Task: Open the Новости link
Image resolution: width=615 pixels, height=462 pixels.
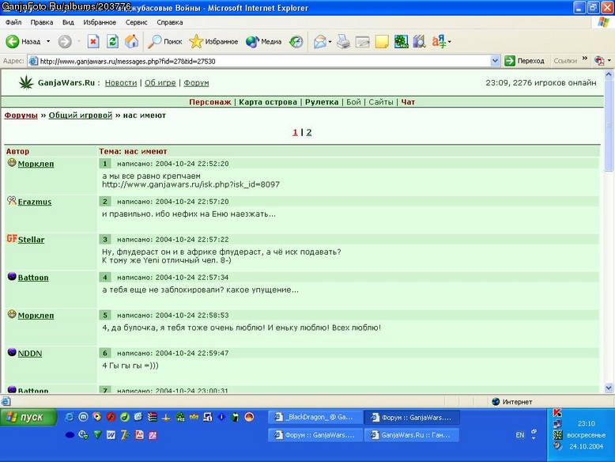Action: point(121,83)
